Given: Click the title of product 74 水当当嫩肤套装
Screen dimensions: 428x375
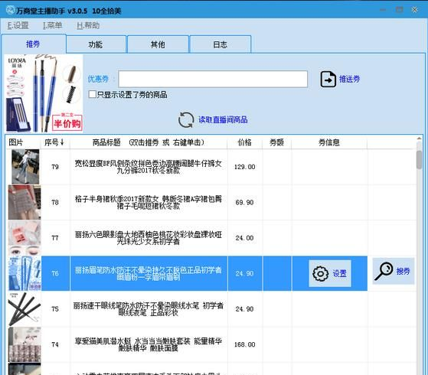Looking at the screenshot, I should tap(149, 344).
